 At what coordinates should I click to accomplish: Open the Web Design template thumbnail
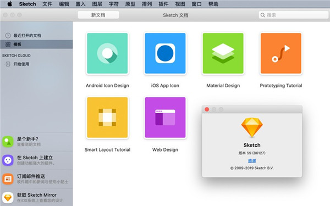point(165,118)
